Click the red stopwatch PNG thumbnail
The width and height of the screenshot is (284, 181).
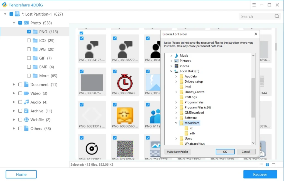(123, 82)
